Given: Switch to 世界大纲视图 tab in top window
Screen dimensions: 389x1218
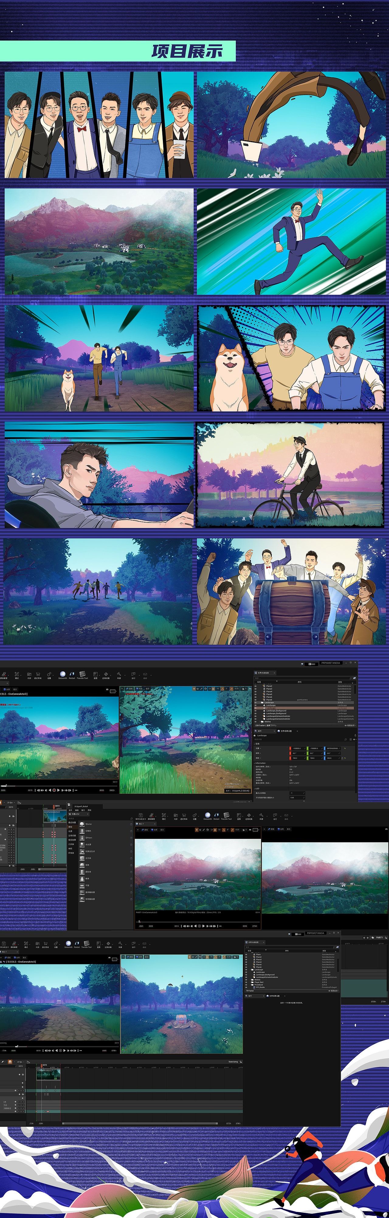Looking at the screenshot, I should click(x=263, y=673).
